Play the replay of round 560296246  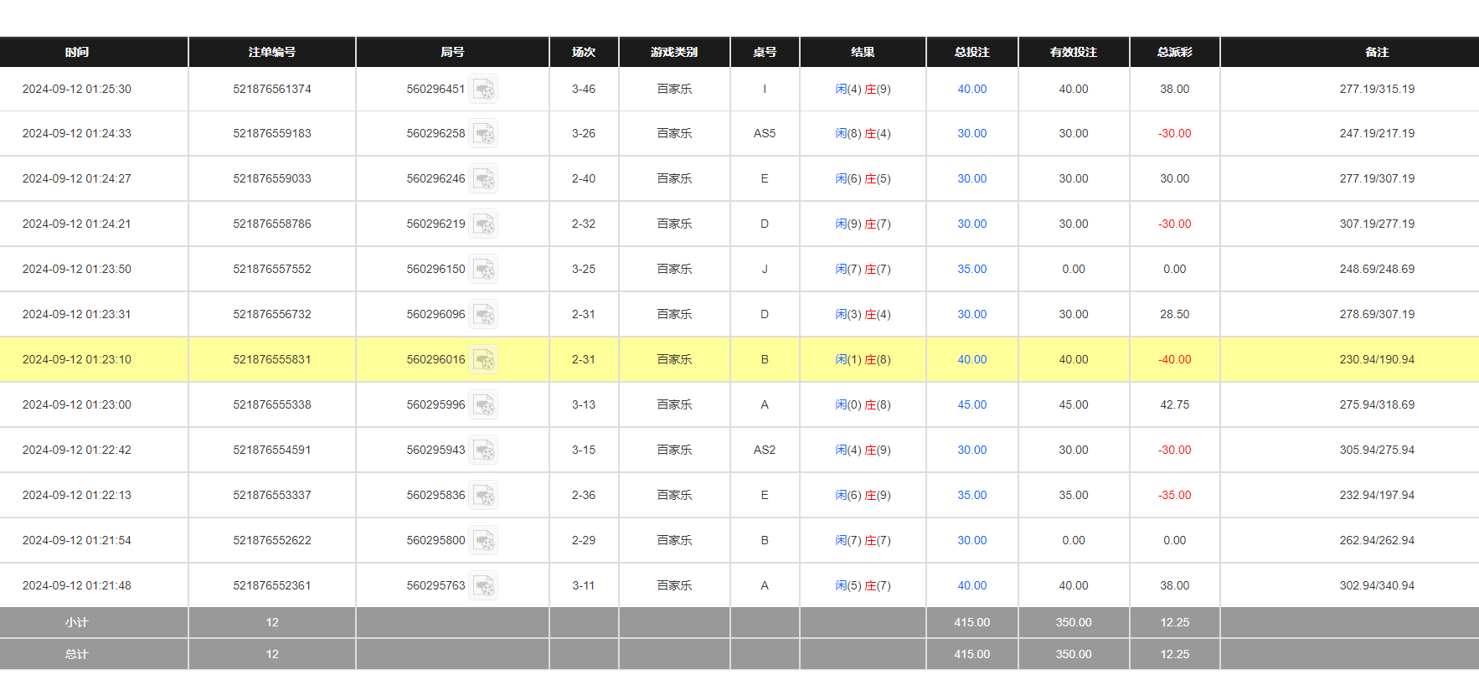[x=483, y=179]
